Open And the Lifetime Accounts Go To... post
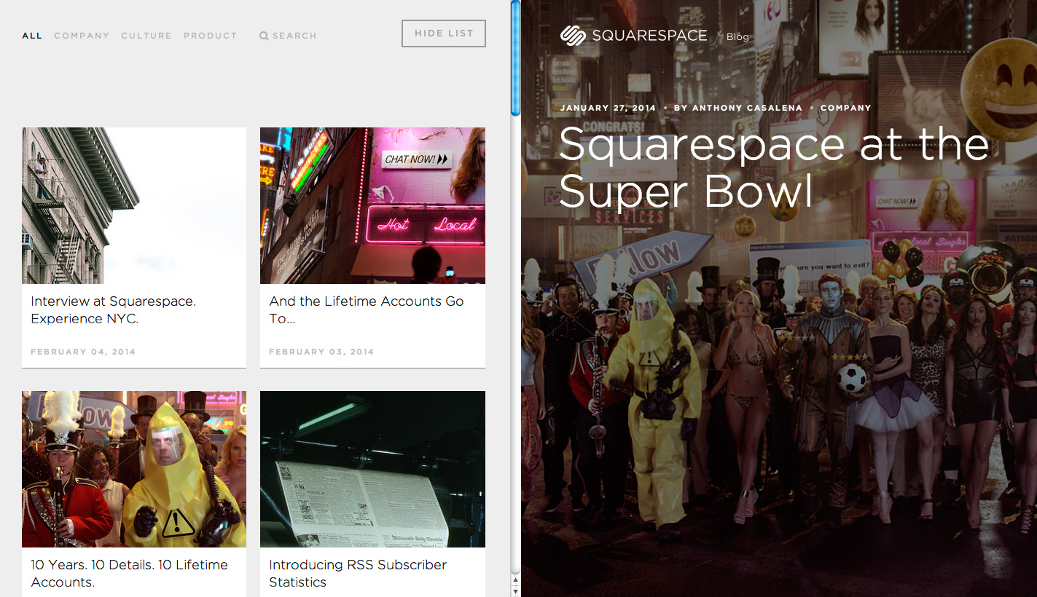Screen dimensions: 1037x597 pyautogui.click(x=367, y=310)
